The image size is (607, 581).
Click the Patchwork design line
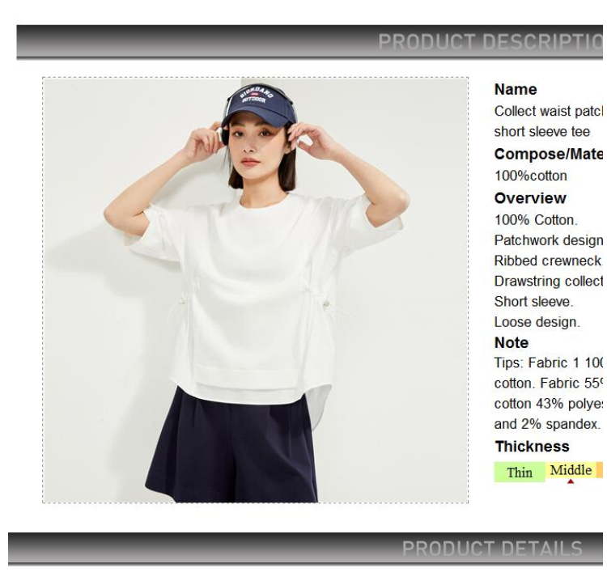[x=549, y=240]
